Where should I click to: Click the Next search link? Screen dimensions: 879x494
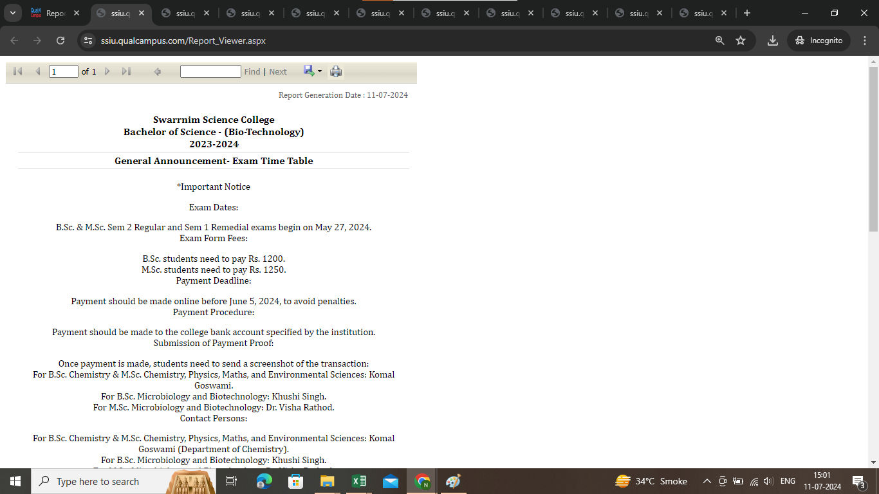(x=278, y=71)
